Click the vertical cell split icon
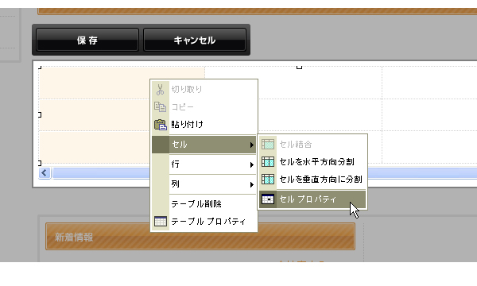The height and width of the screenshot is (286, 477). point(268,180)
